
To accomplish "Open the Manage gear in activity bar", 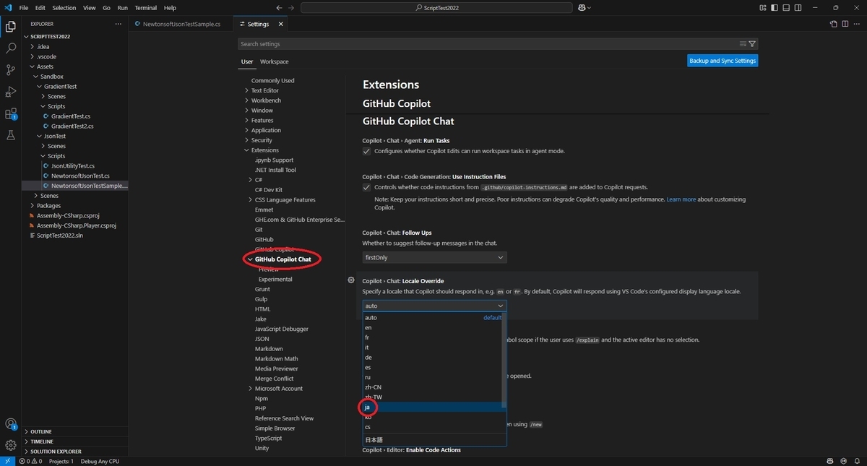I will (x=11, y=445).
